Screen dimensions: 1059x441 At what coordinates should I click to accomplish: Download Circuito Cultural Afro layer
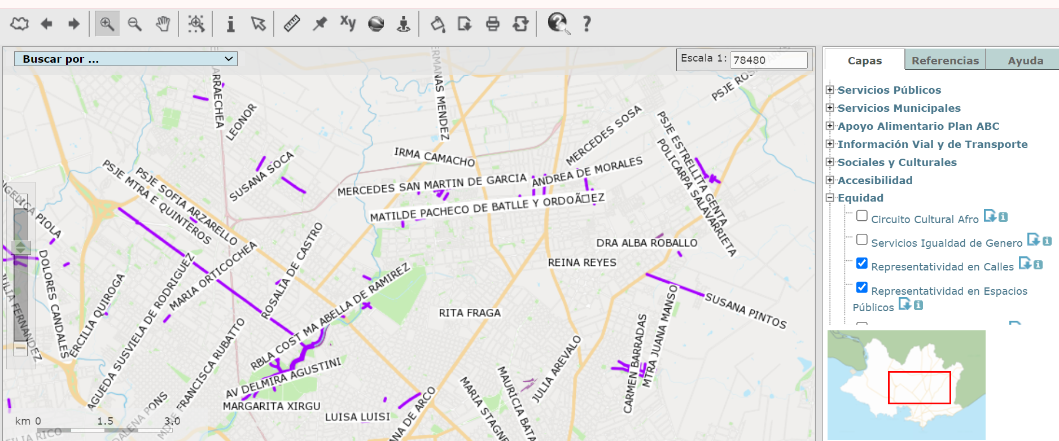point(990,216)
